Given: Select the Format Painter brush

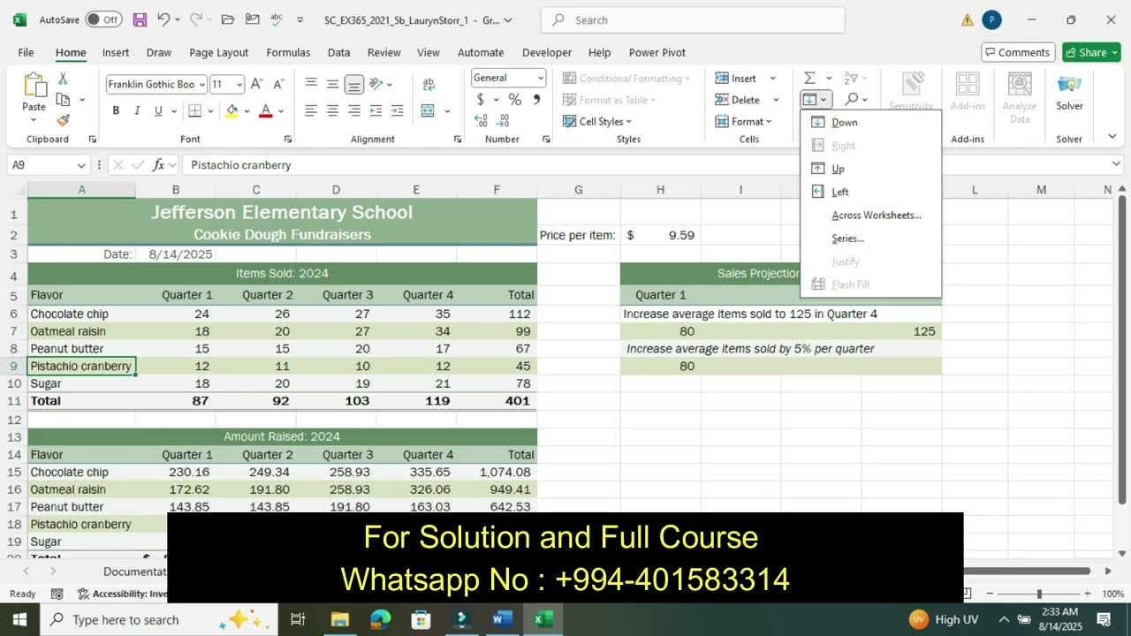Looking at the screenshot, I should tap(63, 120).
